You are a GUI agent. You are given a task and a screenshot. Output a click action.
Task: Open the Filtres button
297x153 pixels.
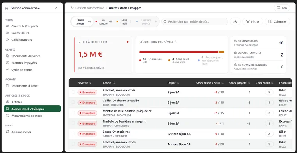253,21
